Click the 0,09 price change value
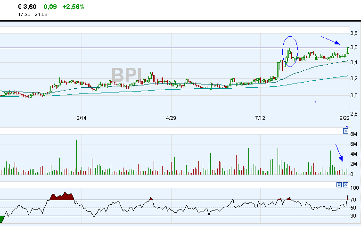The height and width of the screenshot is (227, 361). (x=50, y=7)
